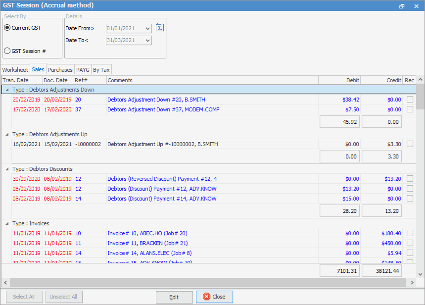Select the GST Session # radio button
The width and height of the screenshot is (425, 305).
tap(7, 51)
